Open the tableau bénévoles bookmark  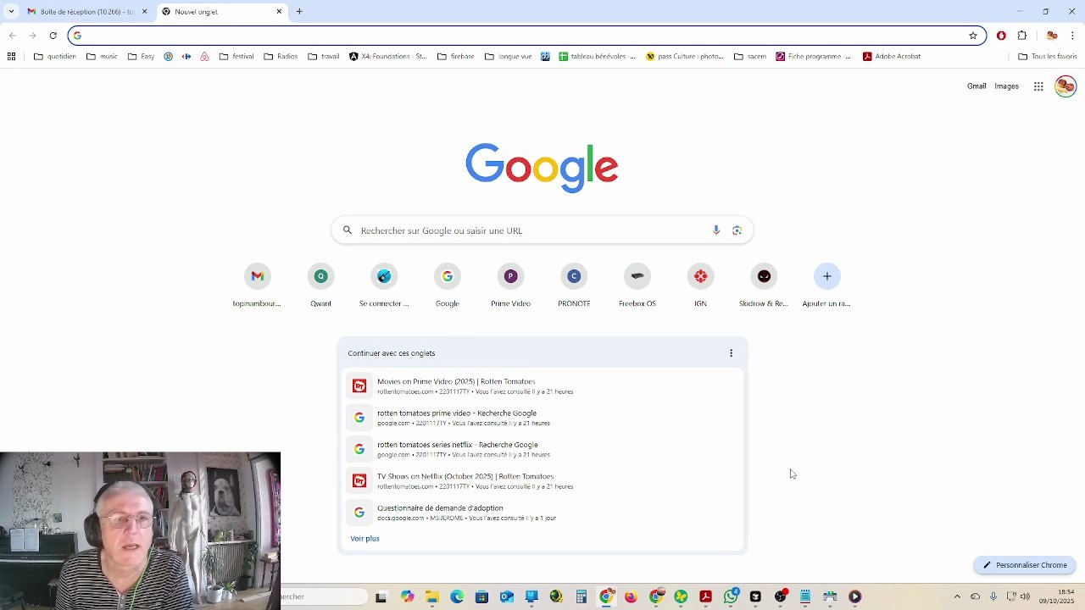pyautogui.click(x=597, y=57)
